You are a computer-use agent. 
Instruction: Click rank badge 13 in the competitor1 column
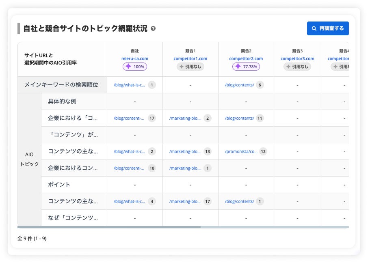point(208,151)
